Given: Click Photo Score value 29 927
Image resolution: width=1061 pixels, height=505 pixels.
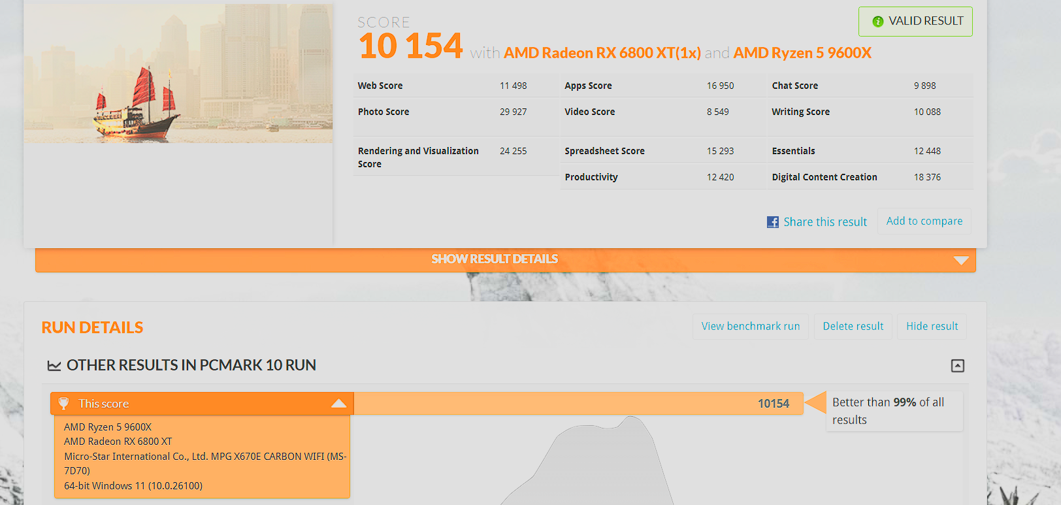Looking at the screenshot, I should tap(514, 112).
